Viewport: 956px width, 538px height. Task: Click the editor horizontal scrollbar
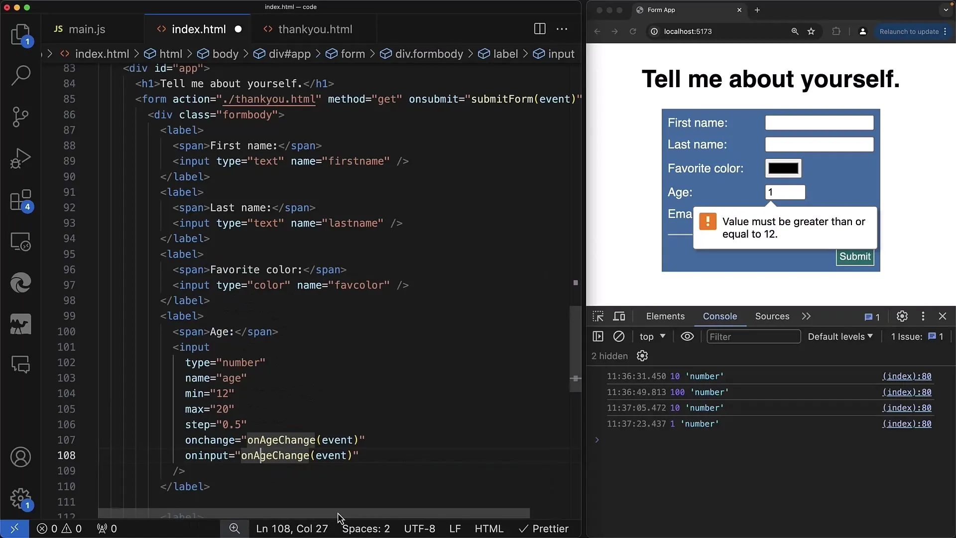click(x=314, y=513)
